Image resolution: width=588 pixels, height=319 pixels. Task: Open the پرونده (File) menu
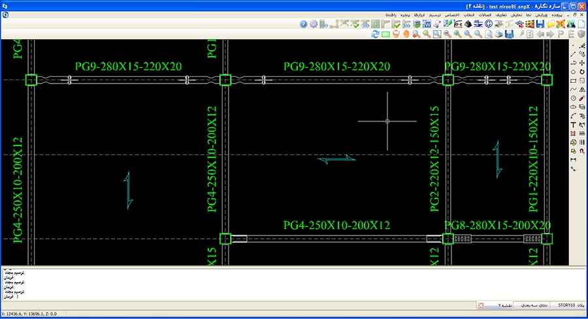tap(561, 14)
